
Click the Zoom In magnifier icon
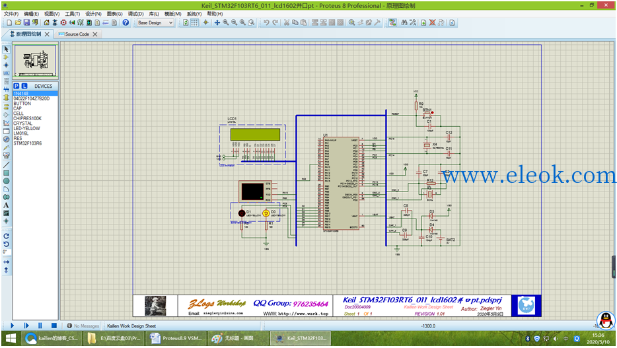225,22
